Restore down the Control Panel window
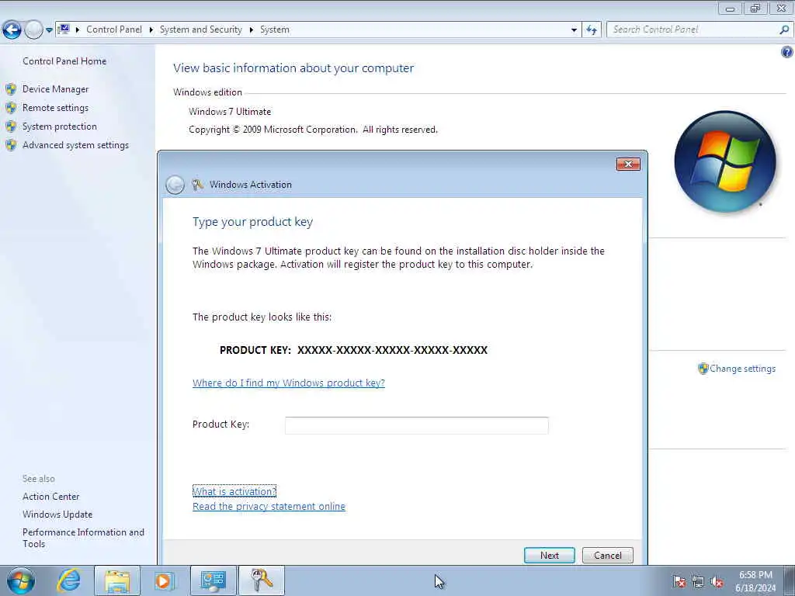This screenshot has width=795, height=596. (755, 8)
